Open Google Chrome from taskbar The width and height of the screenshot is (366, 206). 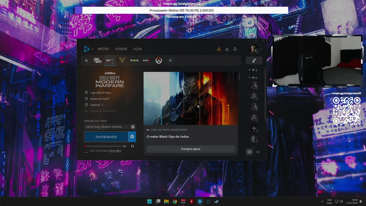point(175,201)
